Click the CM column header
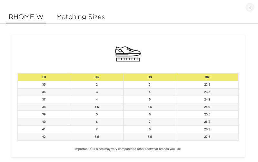This screenshot has width=258, height=162. [x=207, y=77]
